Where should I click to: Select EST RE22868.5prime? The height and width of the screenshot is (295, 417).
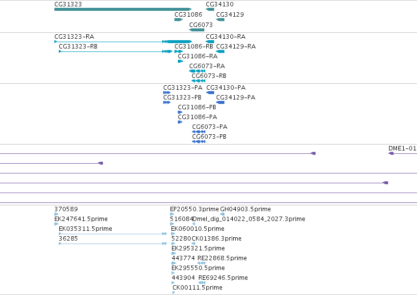(201, 263)
